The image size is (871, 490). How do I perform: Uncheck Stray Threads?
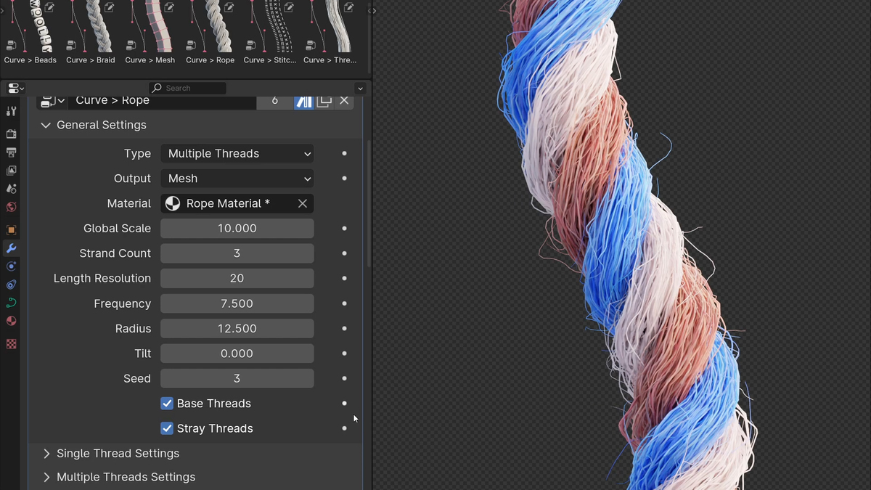point(167,428)
